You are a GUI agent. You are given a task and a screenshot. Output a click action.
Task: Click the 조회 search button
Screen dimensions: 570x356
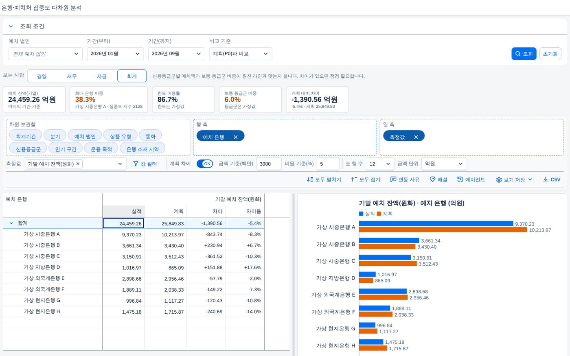[x=524, y=54]
